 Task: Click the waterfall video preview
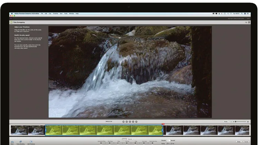coord(130,72)
